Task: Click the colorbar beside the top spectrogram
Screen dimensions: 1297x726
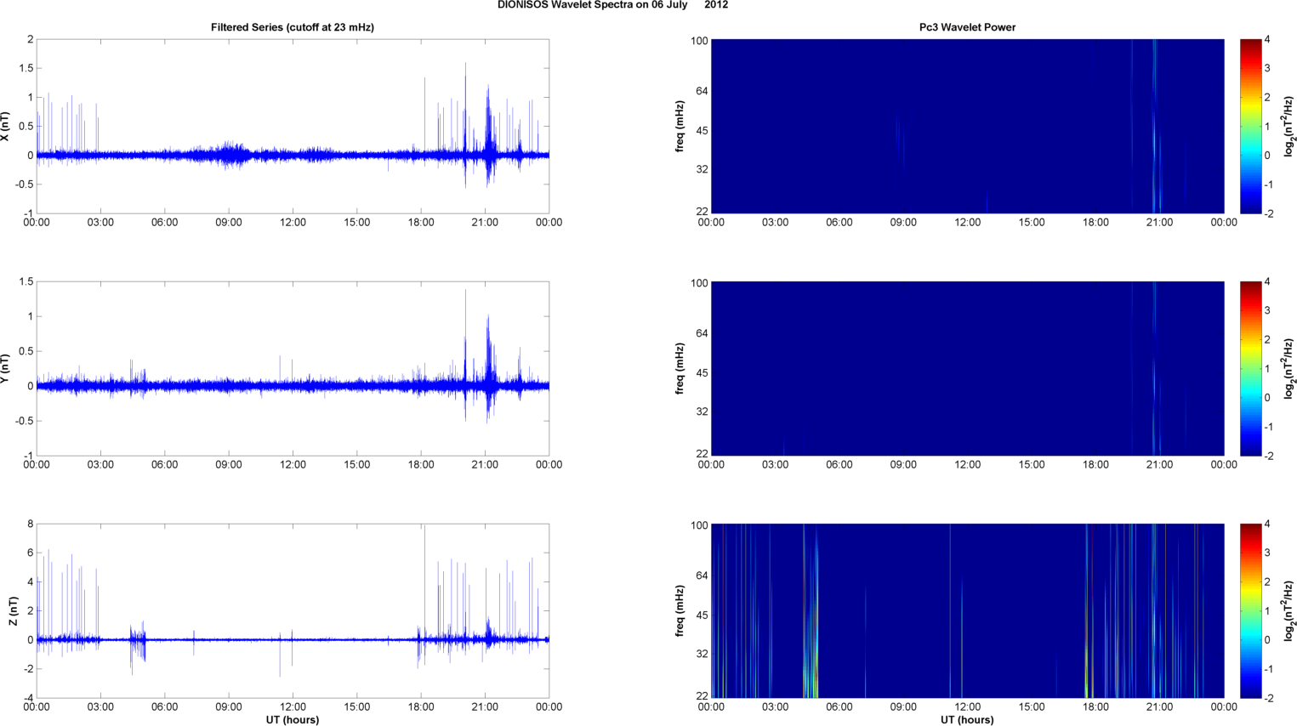Action: [x=1250, y=126]
